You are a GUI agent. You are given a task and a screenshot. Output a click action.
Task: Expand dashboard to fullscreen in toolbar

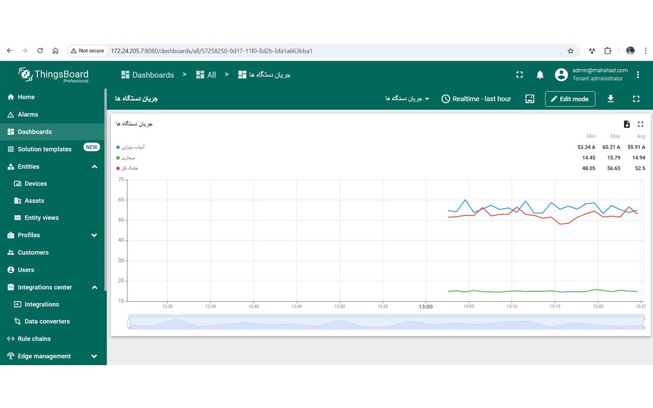[x=636, y=99]
